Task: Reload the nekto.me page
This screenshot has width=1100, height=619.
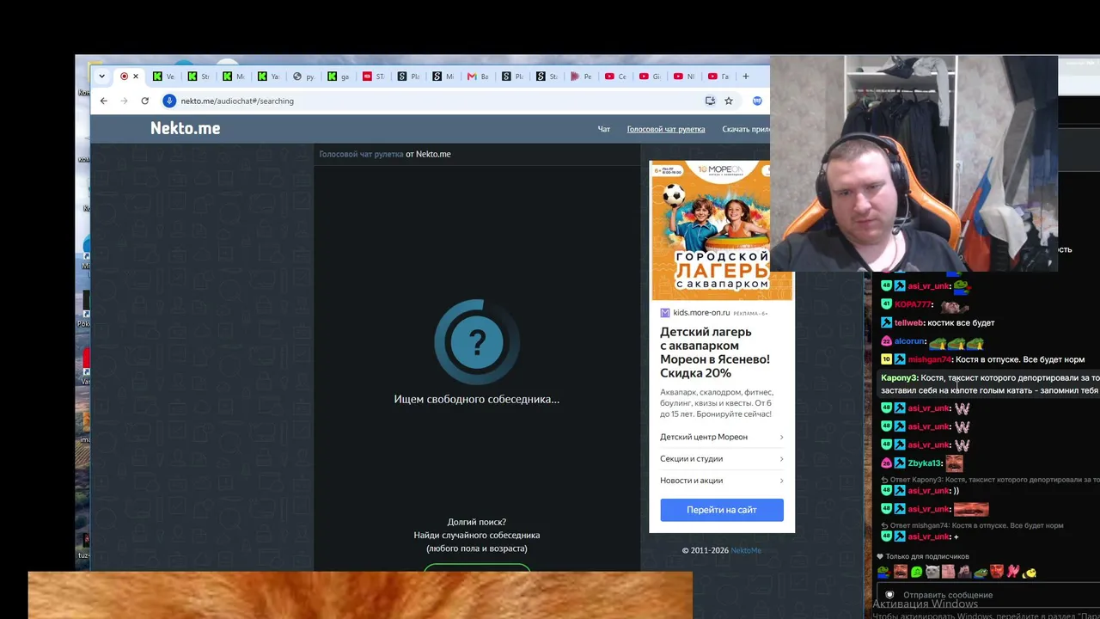Action: [x=144, y=101]
